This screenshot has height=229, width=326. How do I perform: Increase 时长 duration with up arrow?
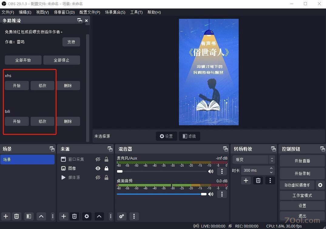[271, 168]
